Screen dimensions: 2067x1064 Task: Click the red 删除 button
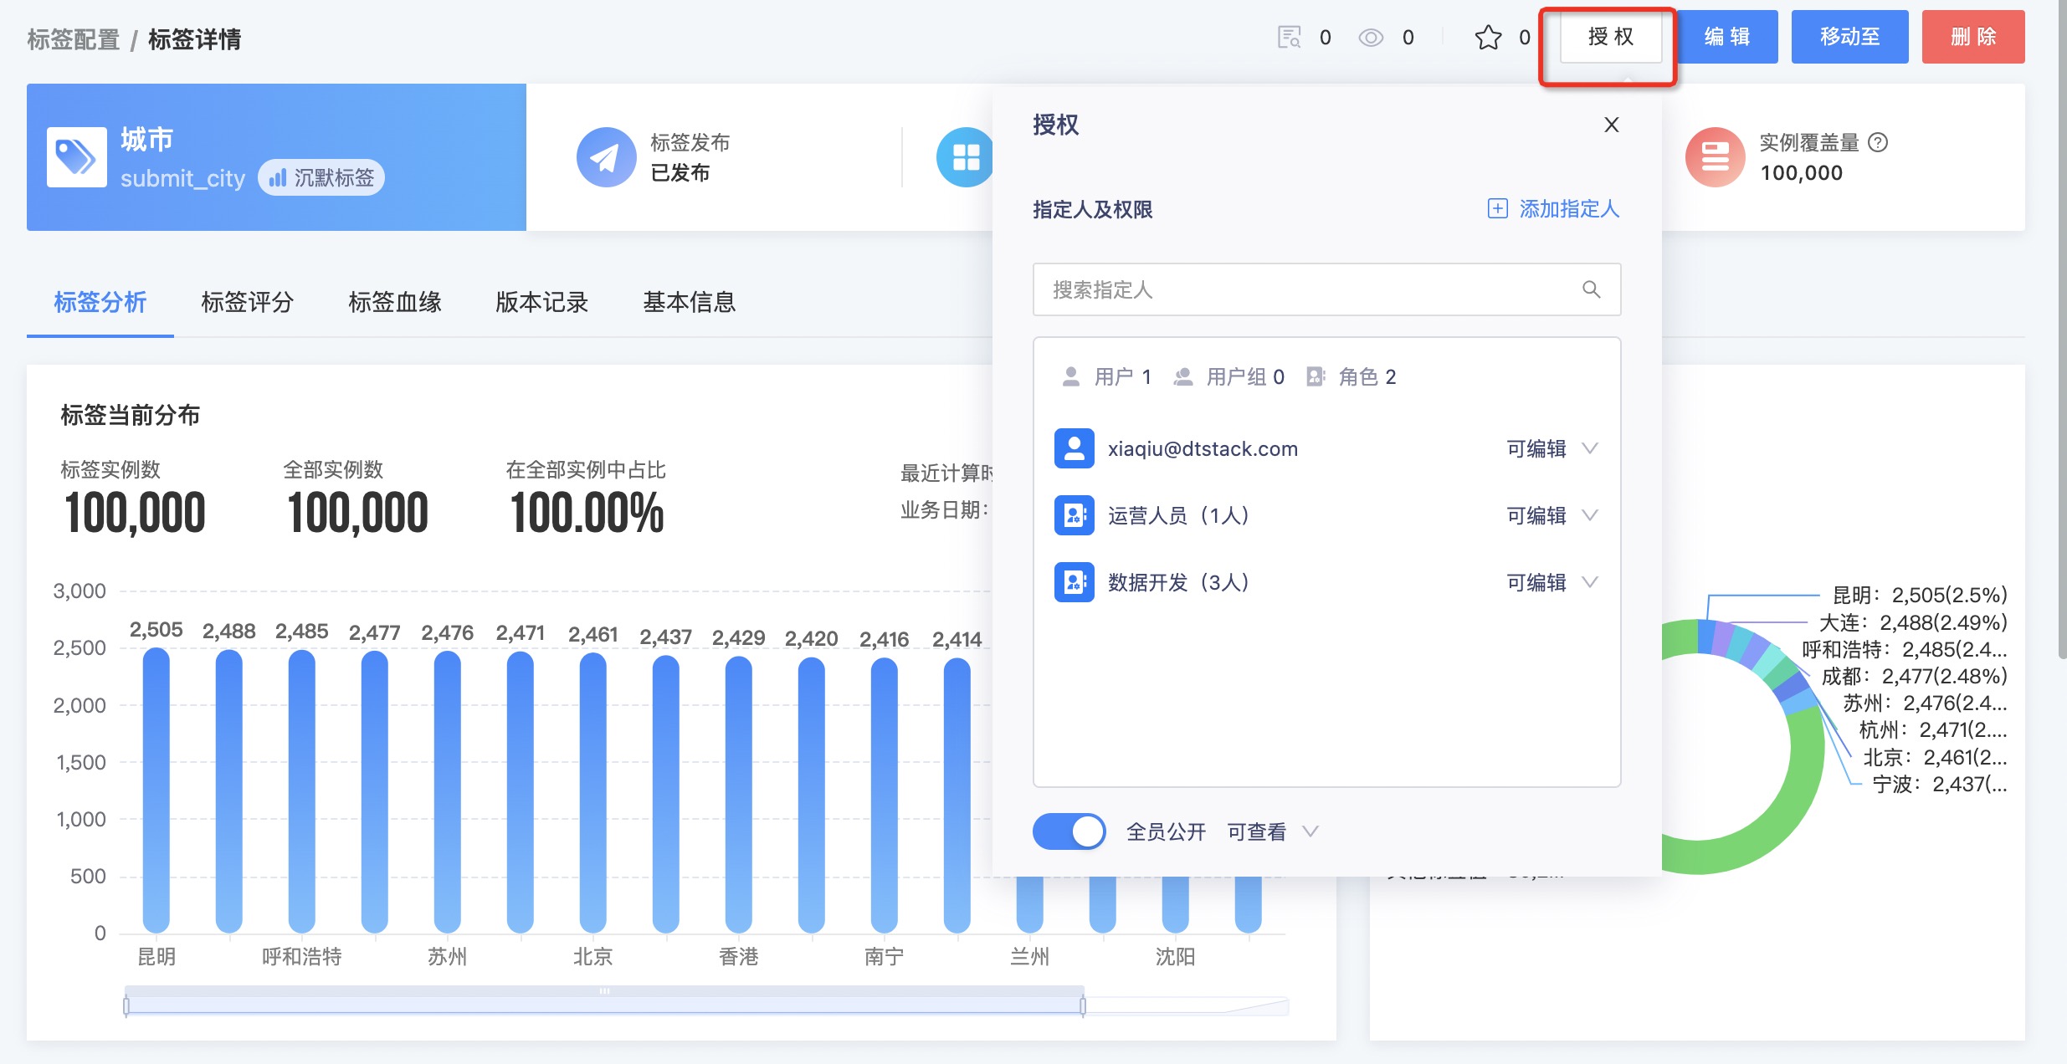(1972, 38)
